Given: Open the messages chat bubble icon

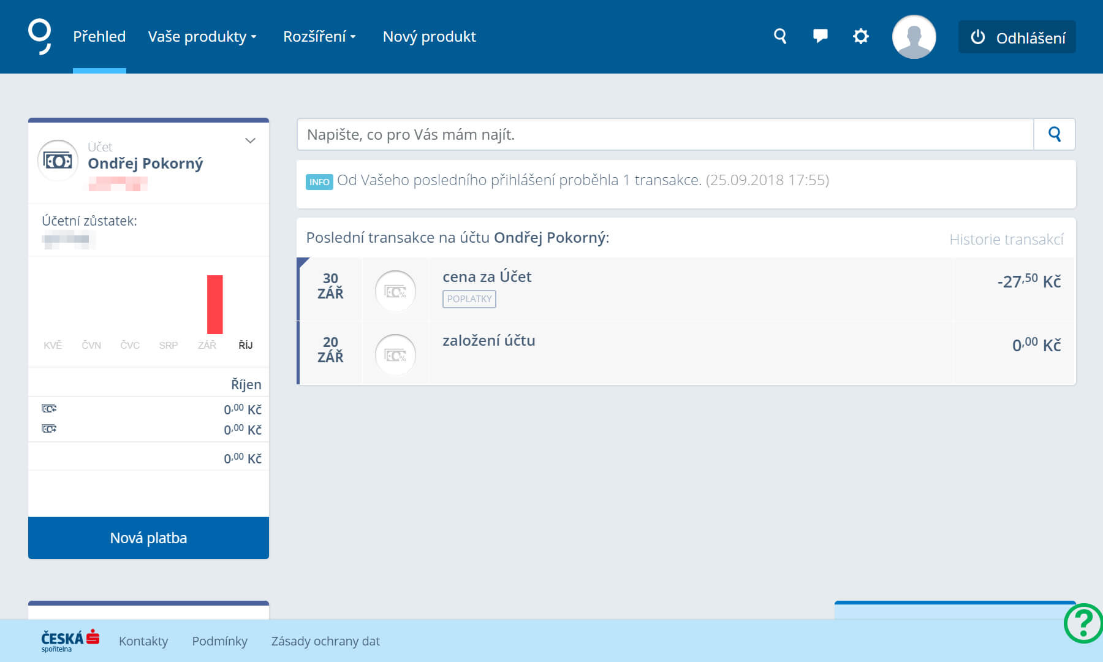Looking at the screenshot, I should coord(820,36).
